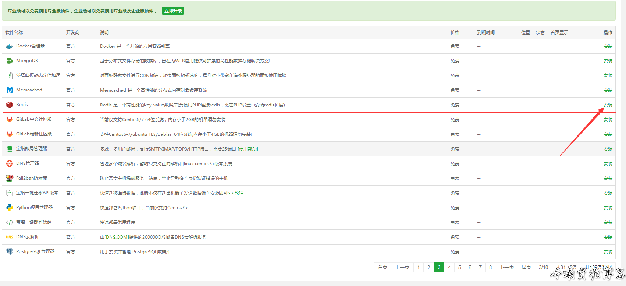Image resolution: width=626 pixels, height=286 pixels.
Task: Click the Memcached software name text
Action: (29, 90)
